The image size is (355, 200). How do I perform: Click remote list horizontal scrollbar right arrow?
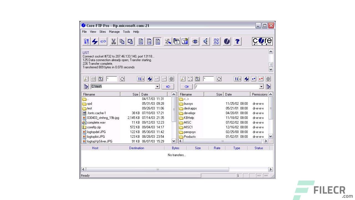point(265,141)
